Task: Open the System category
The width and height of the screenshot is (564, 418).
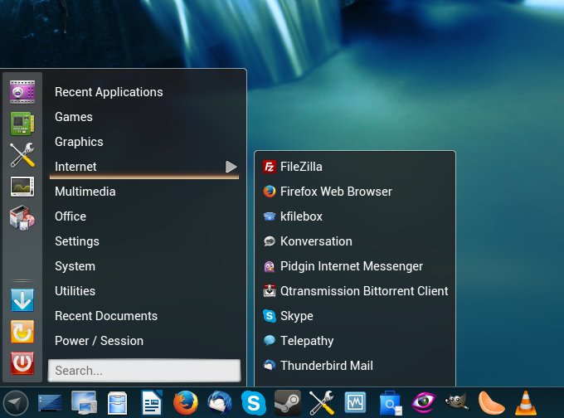Action: [x=144, y=266]
